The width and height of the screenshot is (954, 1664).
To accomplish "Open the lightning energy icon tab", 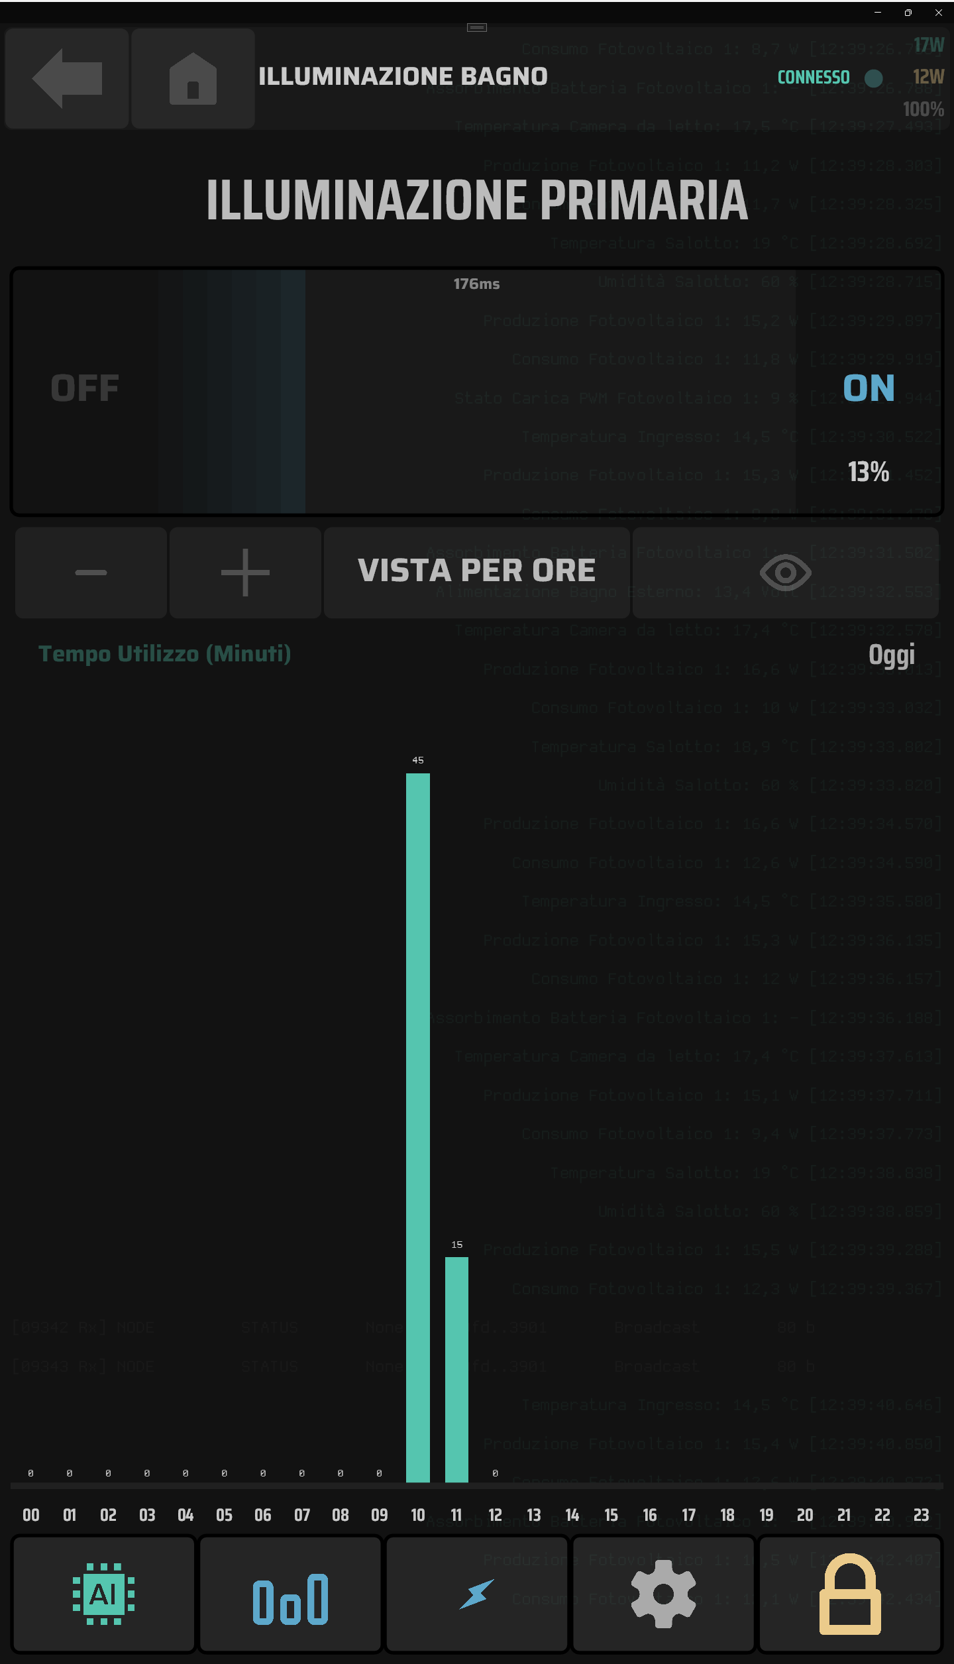I will click(477, 1594).
